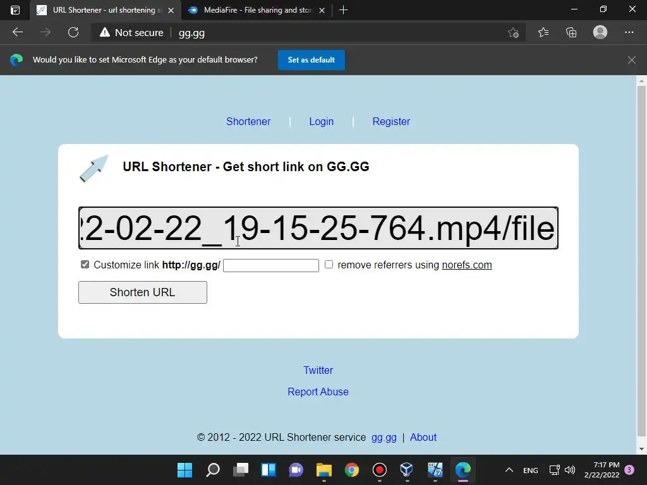Open the Widgets taskbar icon
The height and width of the screenshot is (485, 647).
point(268,470)
